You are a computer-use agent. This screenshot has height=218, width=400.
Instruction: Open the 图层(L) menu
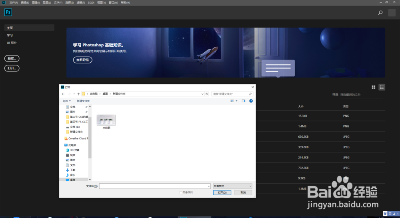[x=47, y=2]
